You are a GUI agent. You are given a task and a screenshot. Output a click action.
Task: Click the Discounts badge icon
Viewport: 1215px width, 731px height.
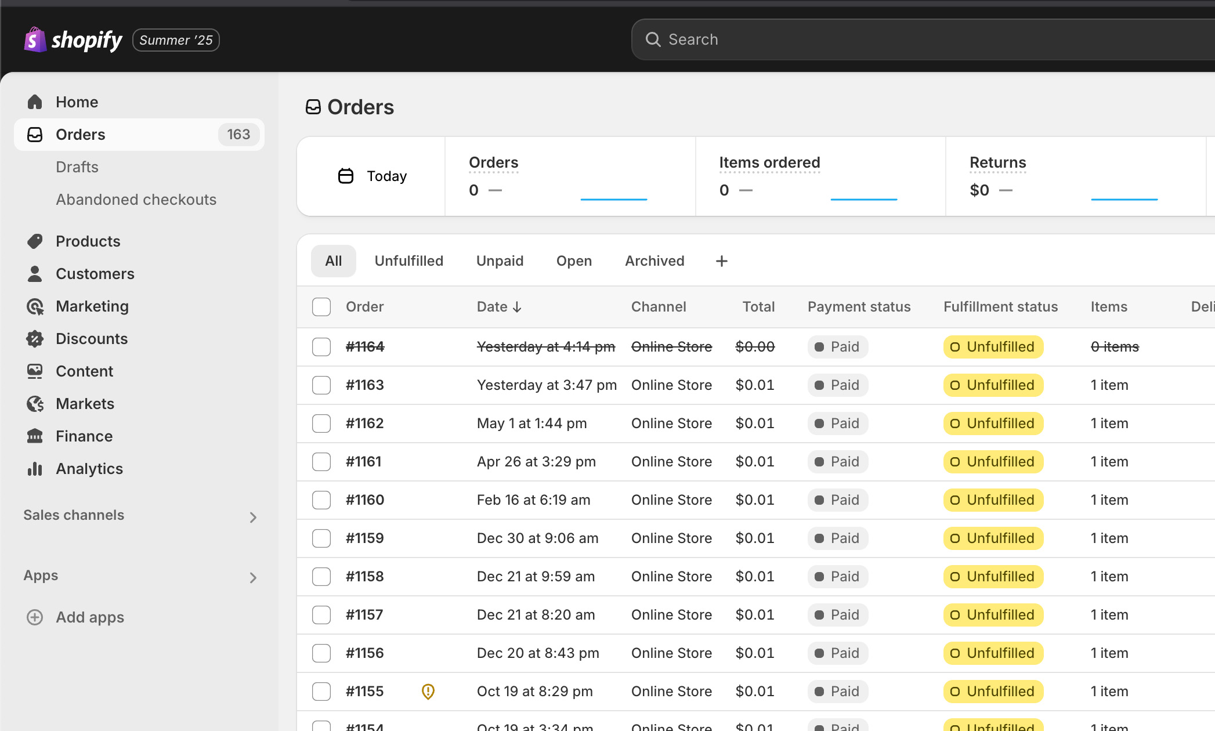click(x=35, y=339)
